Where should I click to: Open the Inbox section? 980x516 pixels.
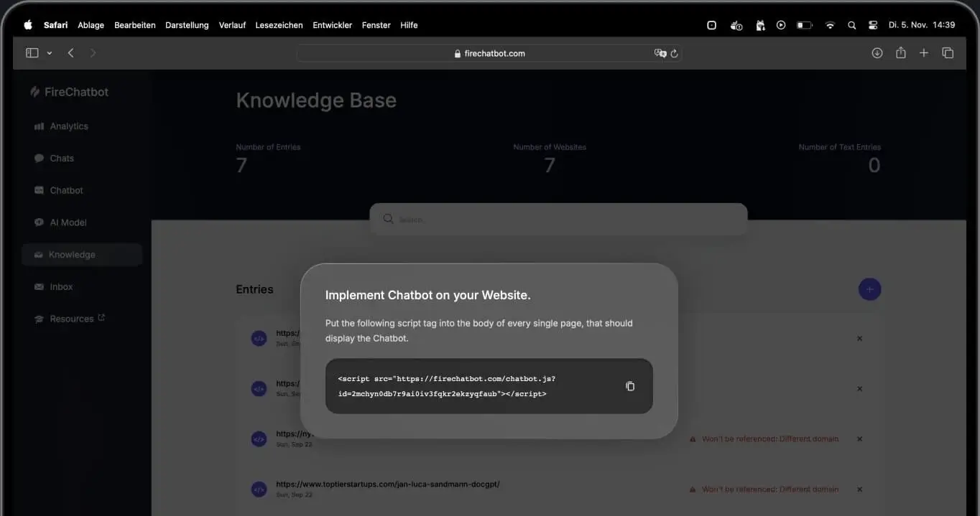click(x=53, y=287)
